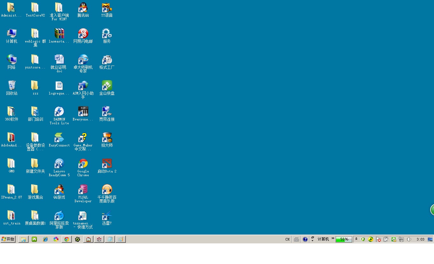Select the PLSQL Developer icon

pyautogui.click(x=83, y=193)
